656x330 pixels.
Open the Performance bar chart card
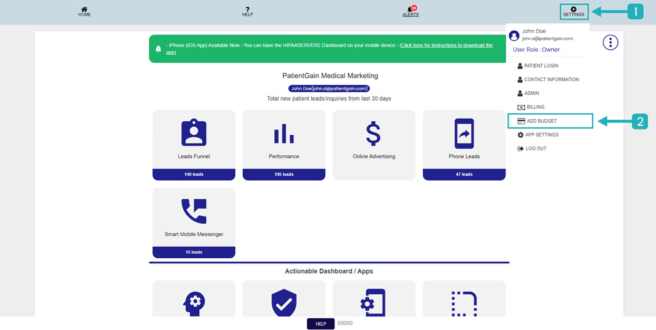tap(284, 145)
